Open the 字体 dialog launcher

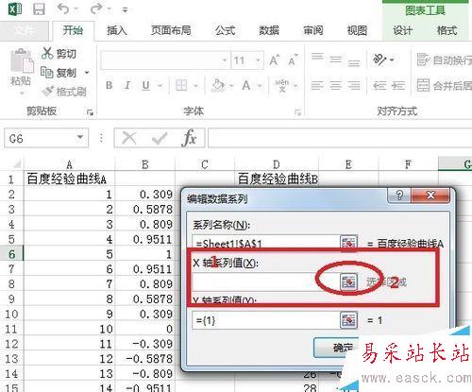click(297, 112)
